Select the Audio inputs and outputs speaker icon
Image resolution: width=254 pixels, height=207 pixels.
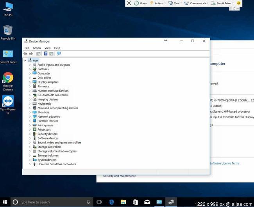point(34,65)
